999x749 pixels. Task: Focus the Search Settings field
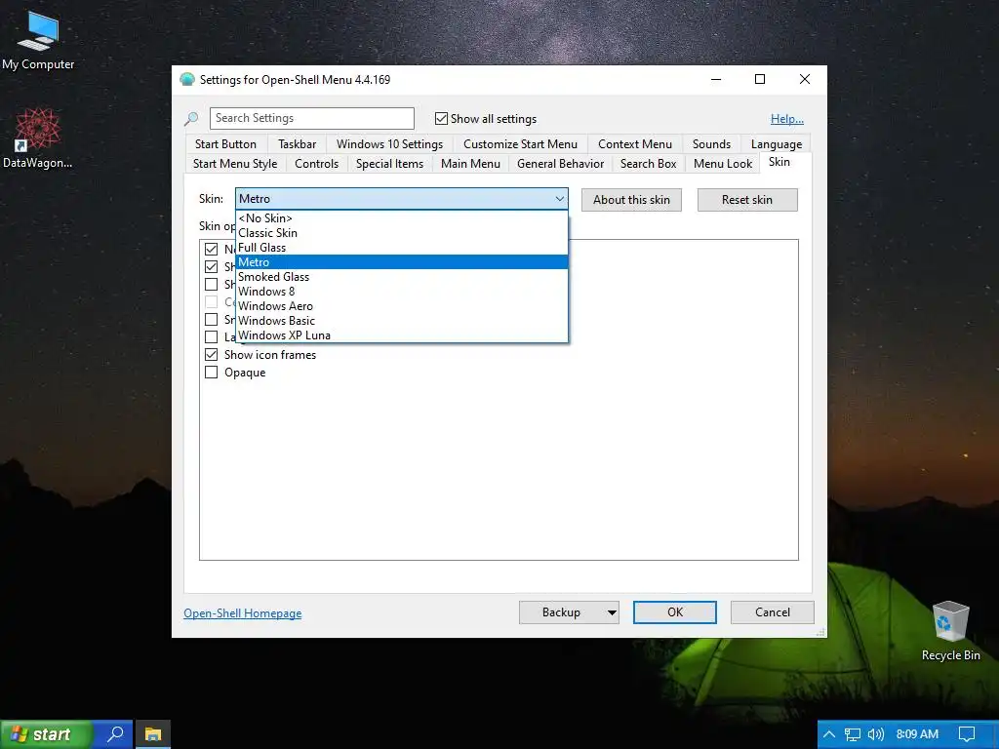click(x=311, y=118)
